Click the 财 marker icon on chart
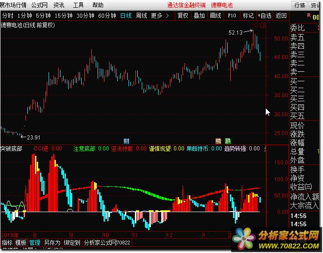 point(126,141)
